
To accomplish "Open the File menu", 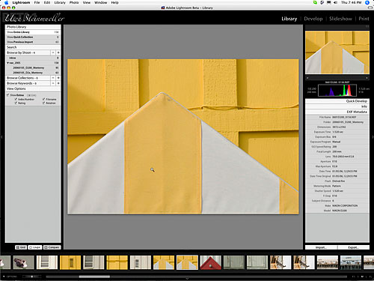I will pos(37,2).
